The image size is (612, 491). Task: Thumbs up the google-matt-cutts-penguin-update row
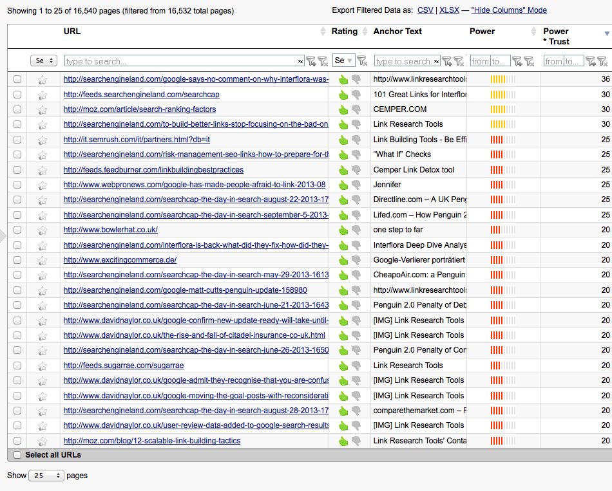click(x=343, y=290)
